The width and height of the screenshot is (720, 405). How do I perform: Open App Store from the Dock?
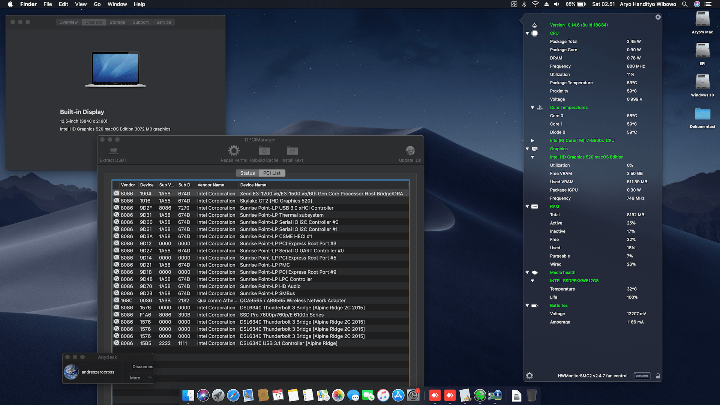[398, 395]
